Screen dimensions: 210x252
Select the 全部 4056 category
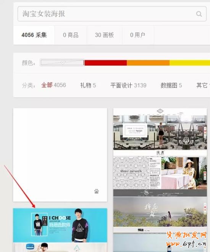(x=53, y=85)
